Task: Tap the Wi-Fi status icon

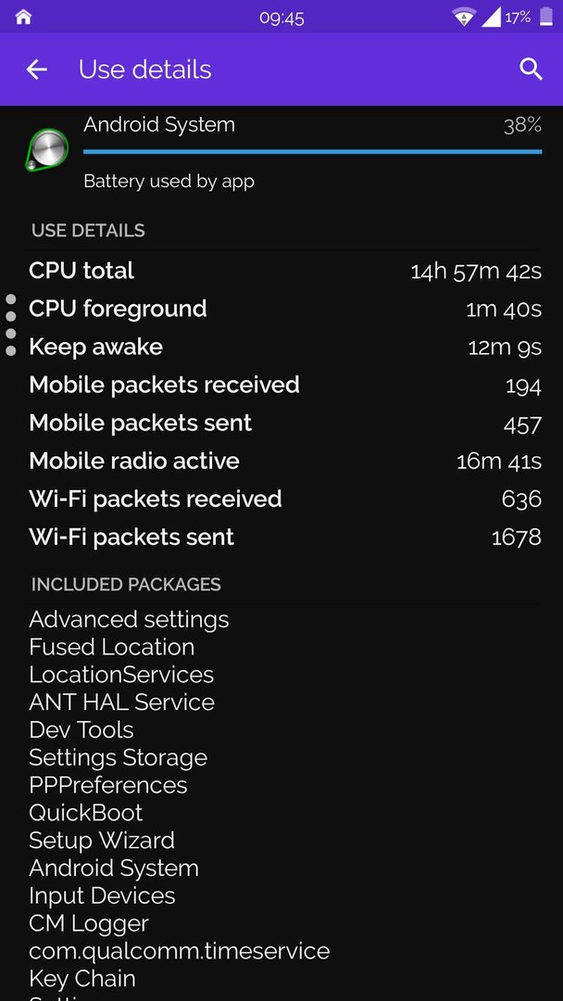Action: tap(464, 18)
